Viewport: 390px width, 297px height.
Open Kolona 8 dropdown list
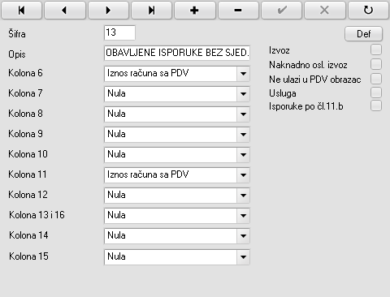[243, 114]
